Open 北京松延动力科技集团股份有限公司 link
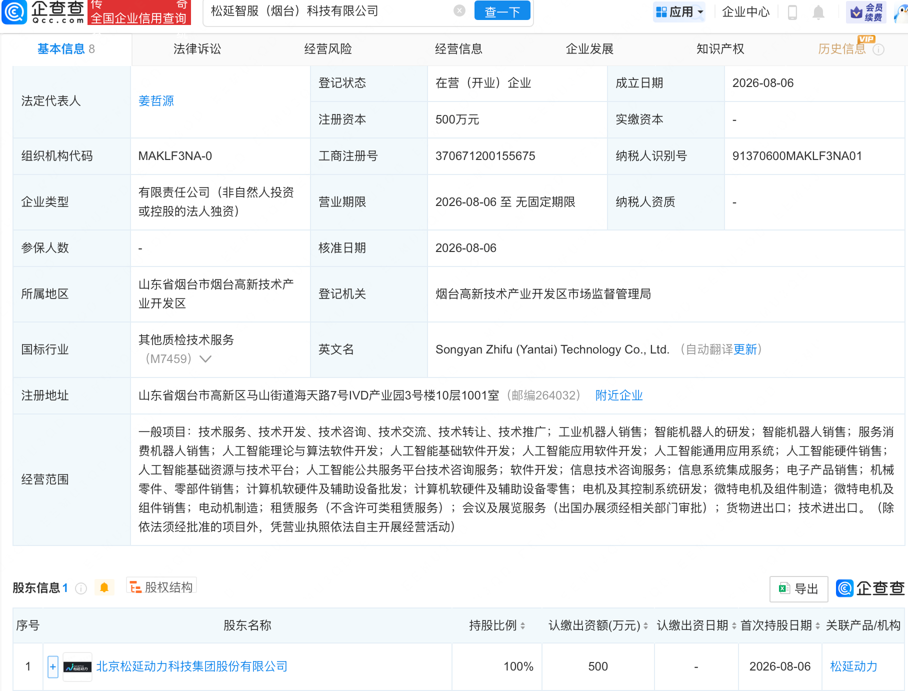 [192, 666]
